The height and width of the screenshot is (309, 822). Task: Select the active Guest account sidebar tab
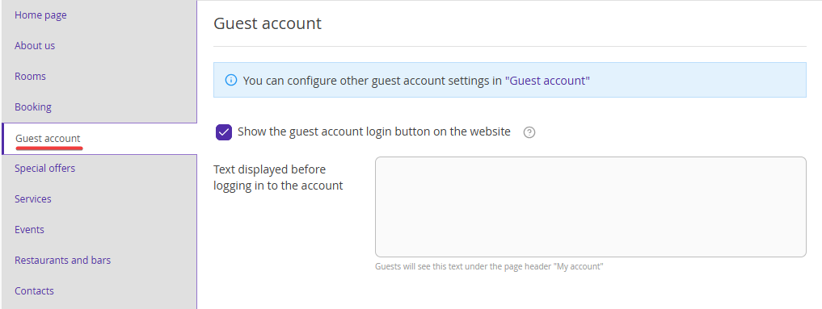(x=48, y=139)
